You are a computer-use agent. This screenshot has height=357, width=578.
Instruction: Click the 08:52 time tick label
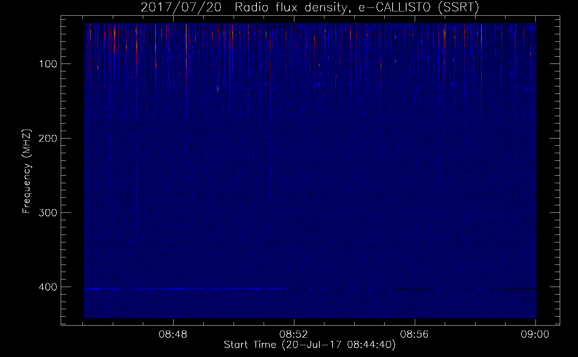(294, 335)
